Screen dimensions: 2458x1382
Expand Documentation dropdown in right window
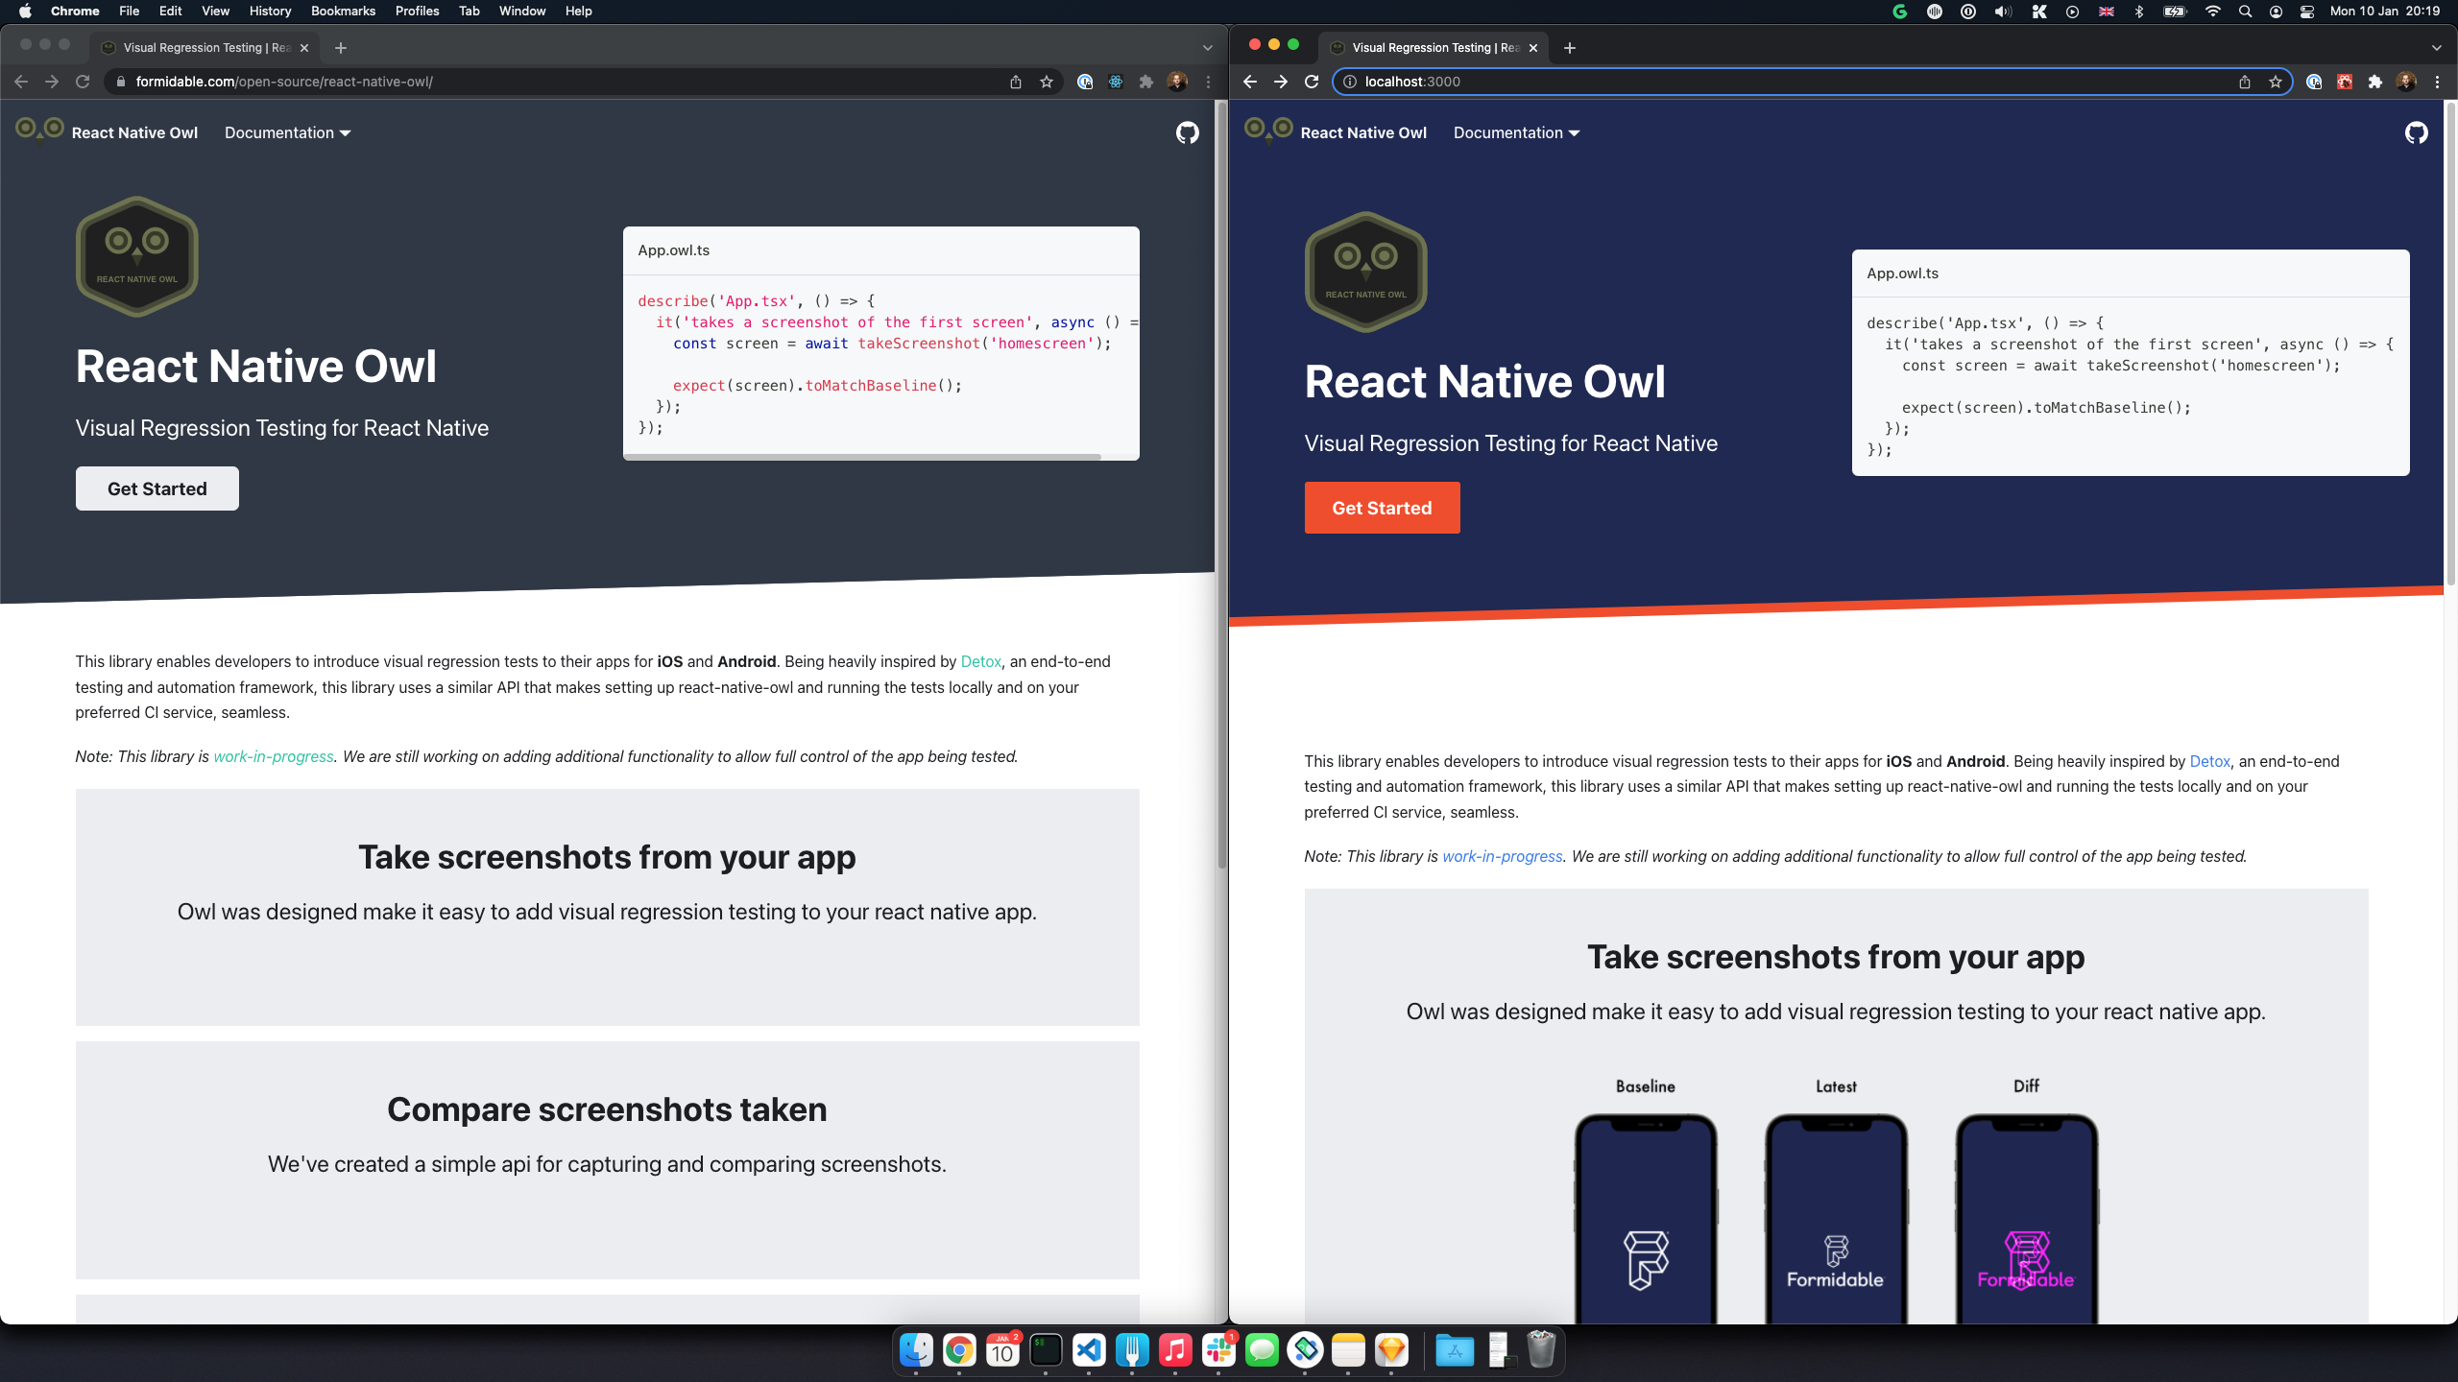tap(1516, 132)
